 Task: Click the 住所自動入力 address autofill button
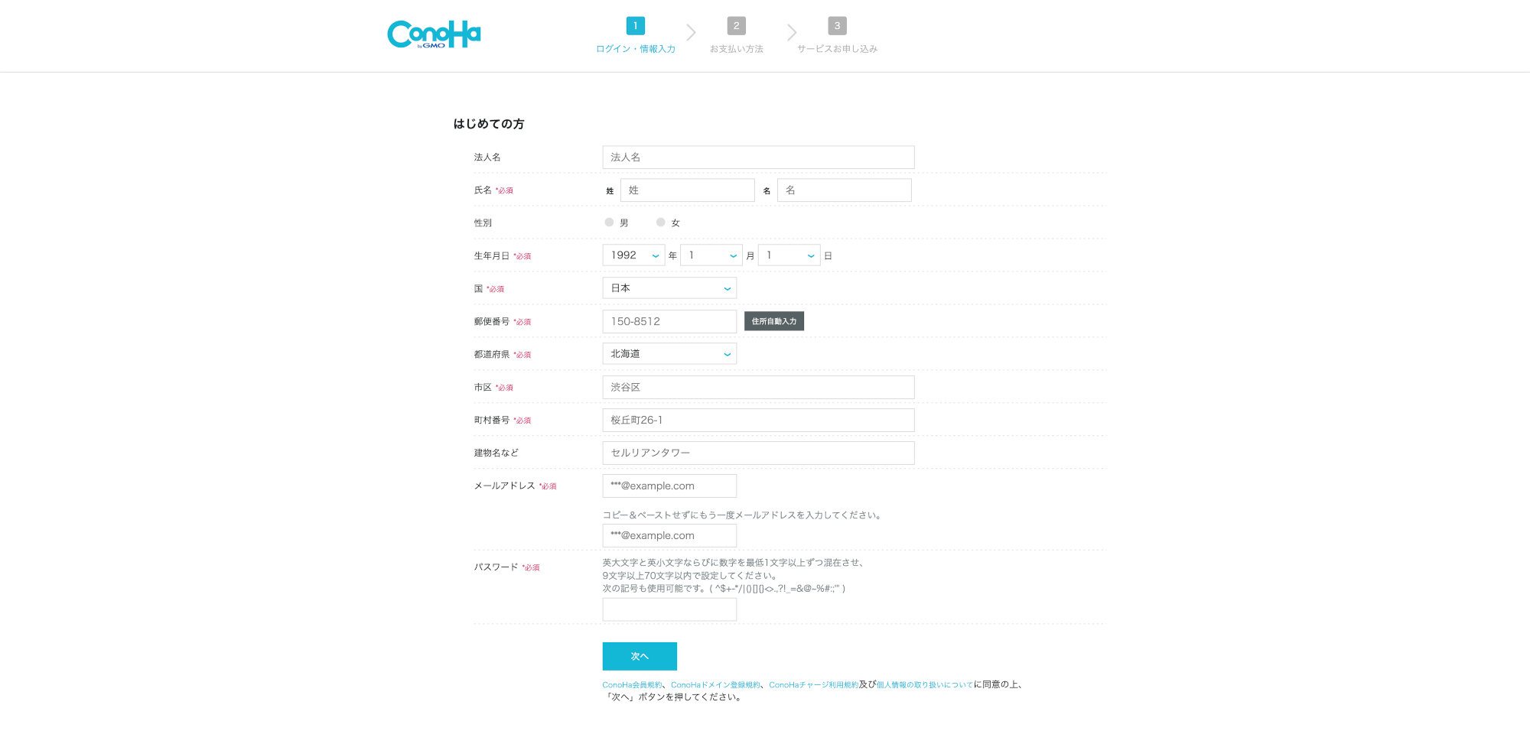[x=773, y=321]
